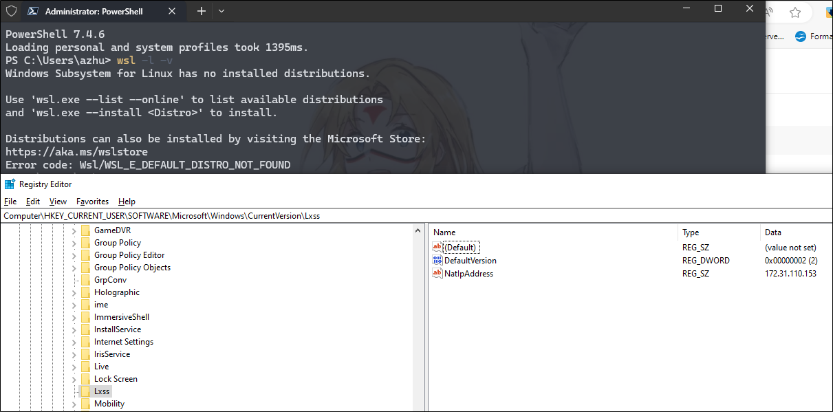Select the (Default) value name

coord(460,247)
